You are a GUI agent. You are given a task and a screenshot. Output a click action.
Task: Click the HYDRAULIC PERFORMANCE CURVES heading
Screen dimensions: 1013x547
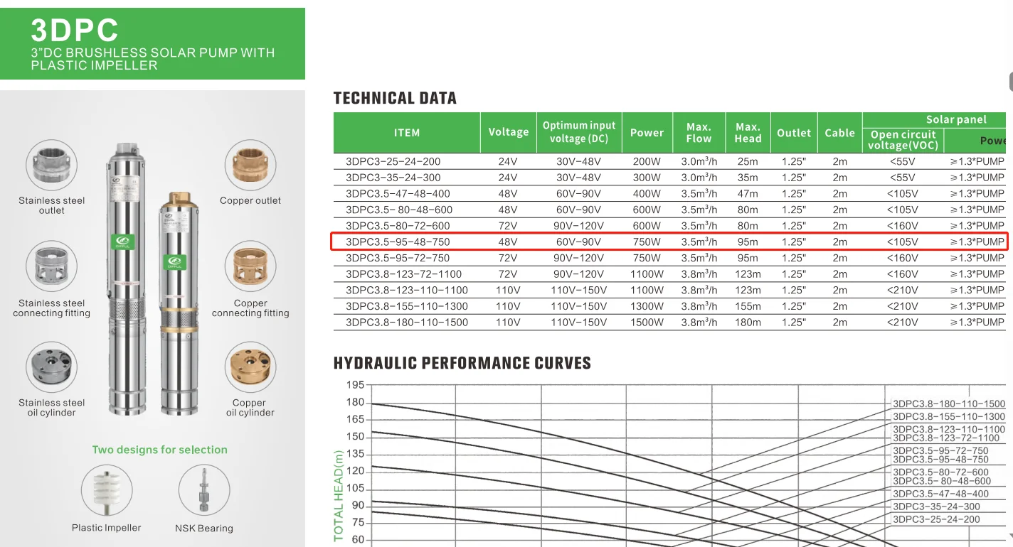(462, 364)
